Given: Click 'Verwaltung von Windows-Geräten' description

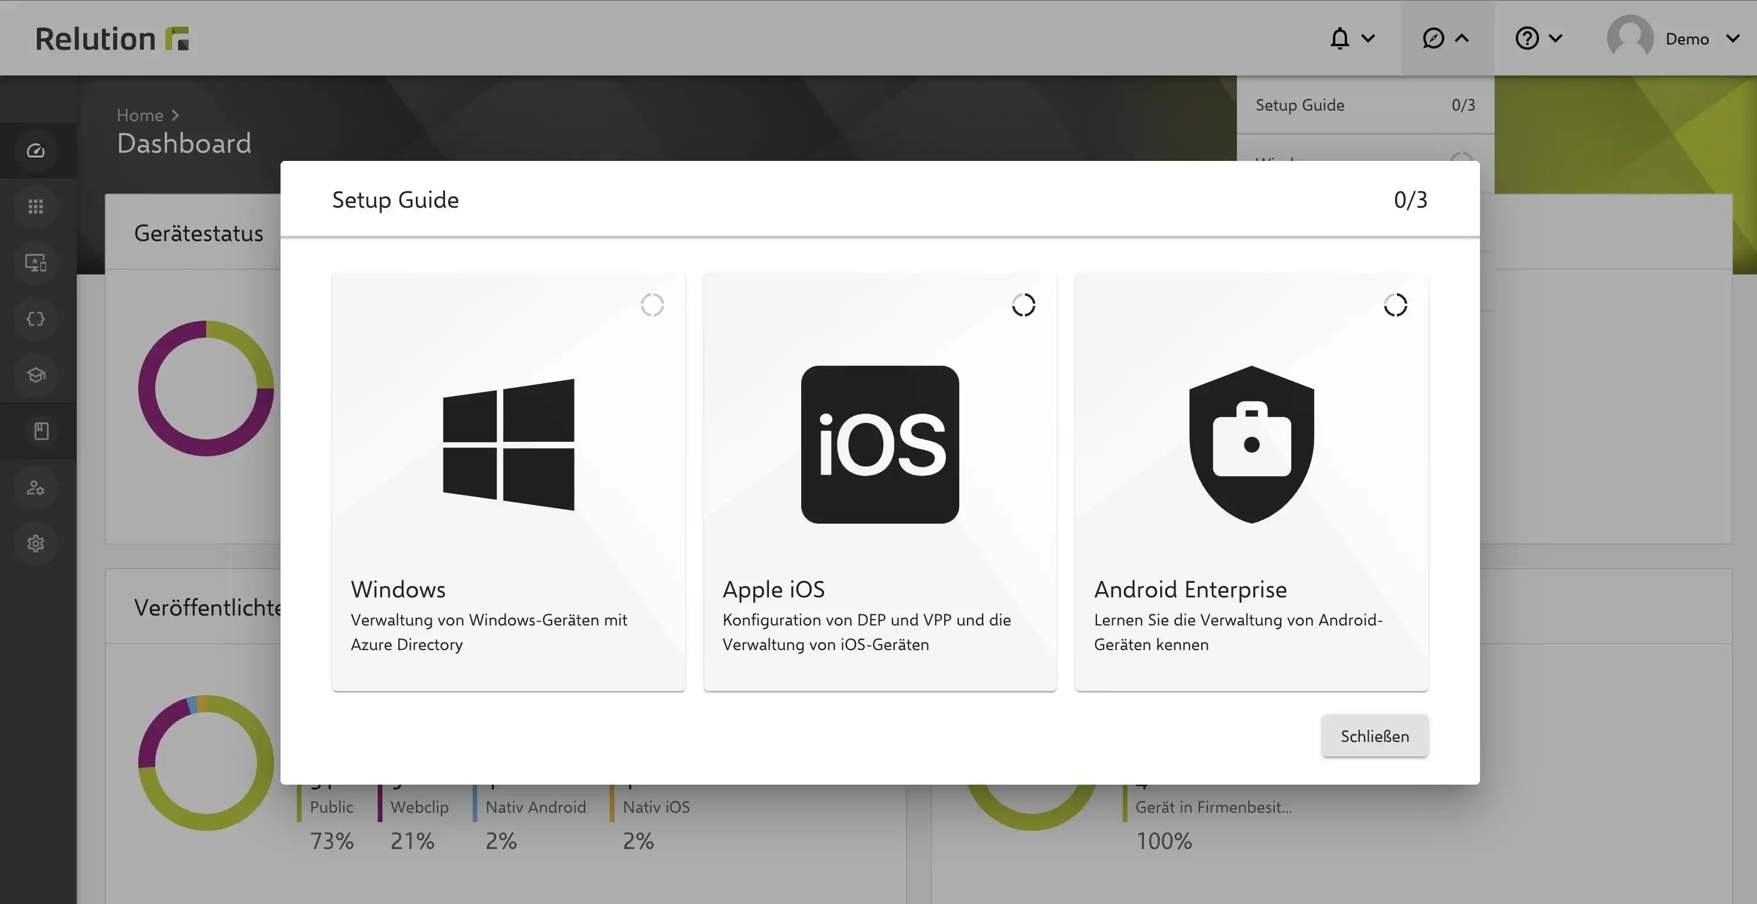Looking at the screenshot, I should [489, 632].
